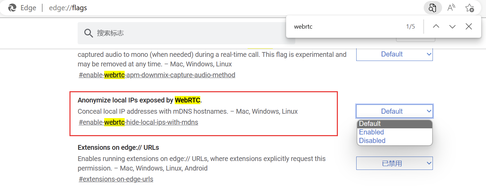
Task: Select Enabled from the open dropdown list
Action: pyautogui.click(x=394, y=132)
